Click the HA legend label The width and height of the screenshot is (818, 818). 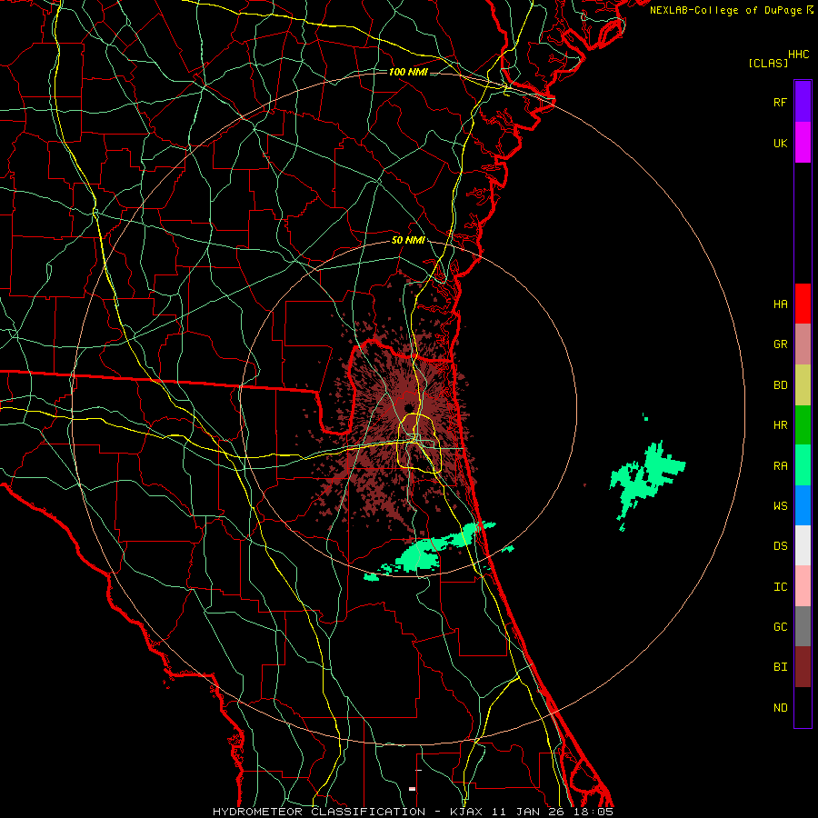point(780,304)
